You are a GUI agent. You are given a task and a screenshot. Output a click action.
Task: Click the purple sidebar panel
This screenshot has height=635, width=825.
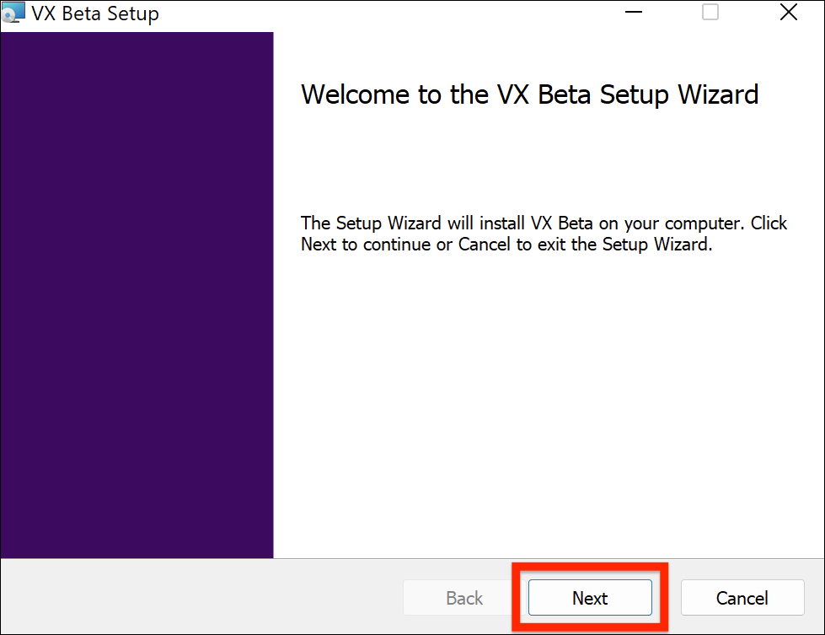click(x=137, y=295)
